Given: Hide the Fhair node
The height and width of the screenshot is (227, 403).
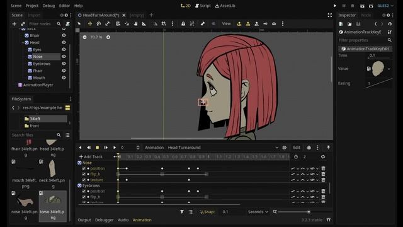Looking at the screenshot, I should (64, 71).
